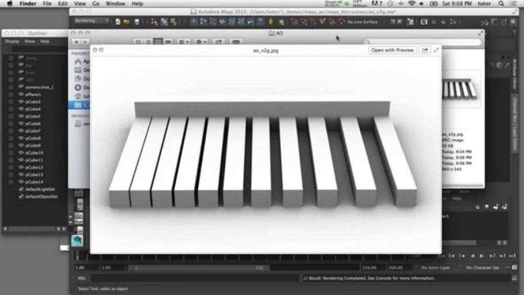The width and height of the screenshot is (524, 295).
Task: Click the magnet make live icon
Action: click(x=342, y=22)
